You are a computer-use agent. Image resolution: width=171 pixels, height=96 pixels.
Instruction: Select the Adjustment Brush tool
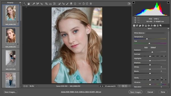[67, 4]
